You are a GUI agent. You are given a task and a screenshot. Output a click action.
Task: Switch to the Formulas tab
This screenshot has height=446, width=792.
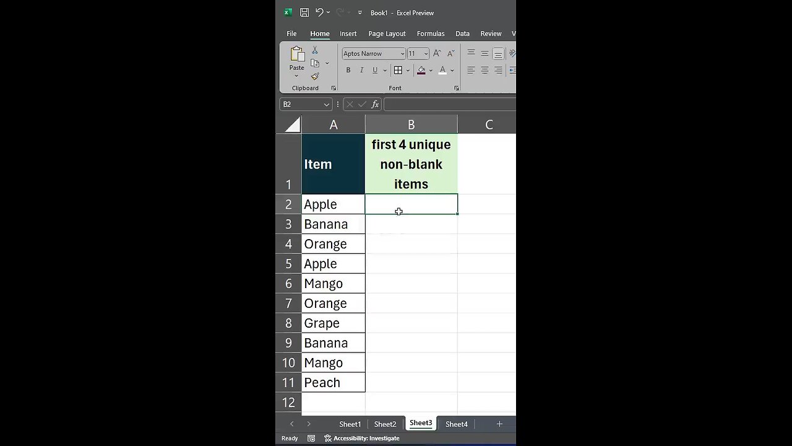(431, 33)
